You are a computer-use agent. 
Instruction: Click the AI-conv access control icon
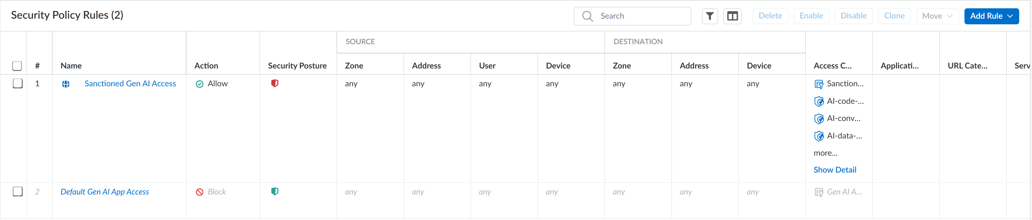pos(819,119)
